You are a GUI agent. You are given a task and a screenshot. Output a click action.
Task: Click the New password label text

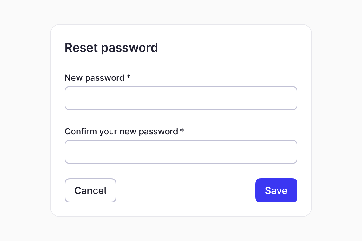tap(94, 78)
